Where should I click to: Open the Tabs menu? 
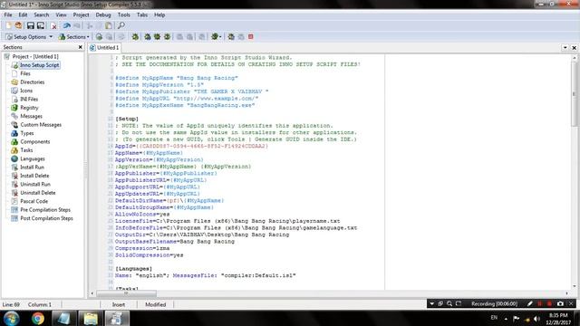pos(142,14)
